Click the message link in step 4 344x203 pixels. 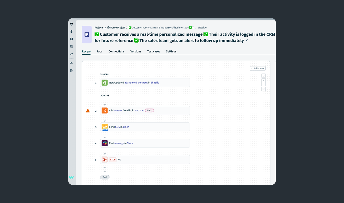(119, 143)
